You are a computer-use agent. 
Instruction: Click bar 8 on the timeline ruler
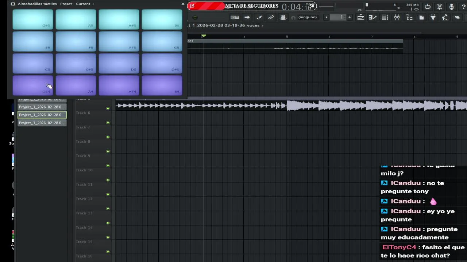[x=414, y=36]
